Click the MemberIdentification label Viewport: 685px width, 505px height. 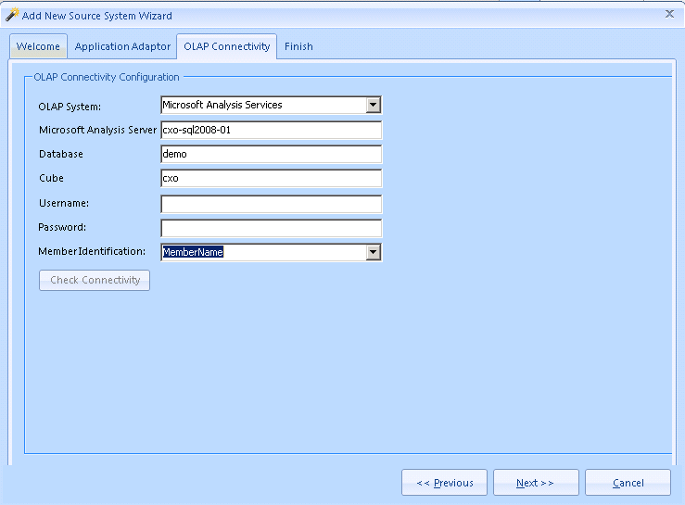(92, 252)
